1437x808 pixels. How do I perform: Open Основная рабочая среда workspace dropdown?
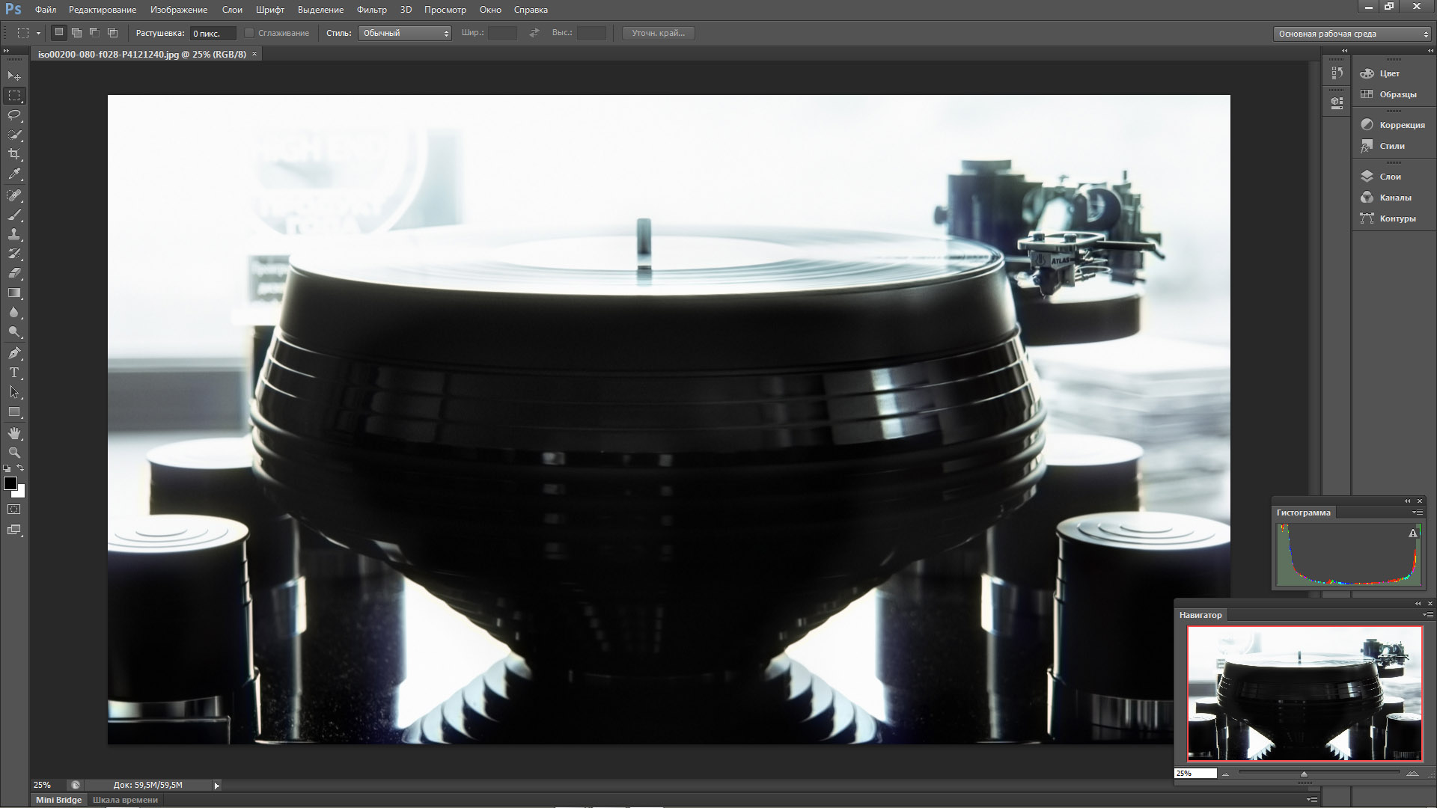click(1352, 34)
